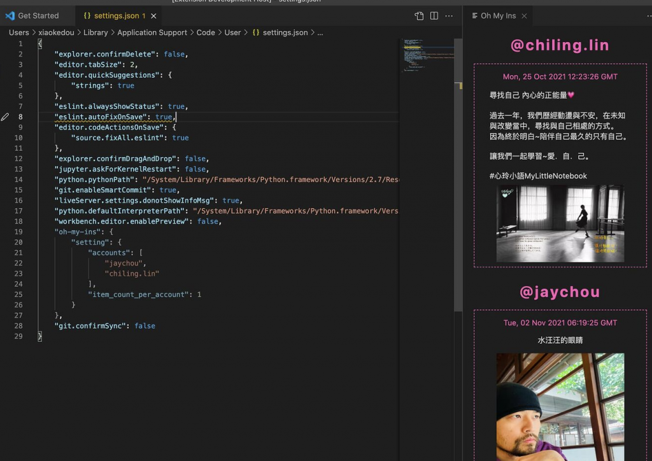
Task: Close the Oh My Ins panel tab
Action: point(524,16)
